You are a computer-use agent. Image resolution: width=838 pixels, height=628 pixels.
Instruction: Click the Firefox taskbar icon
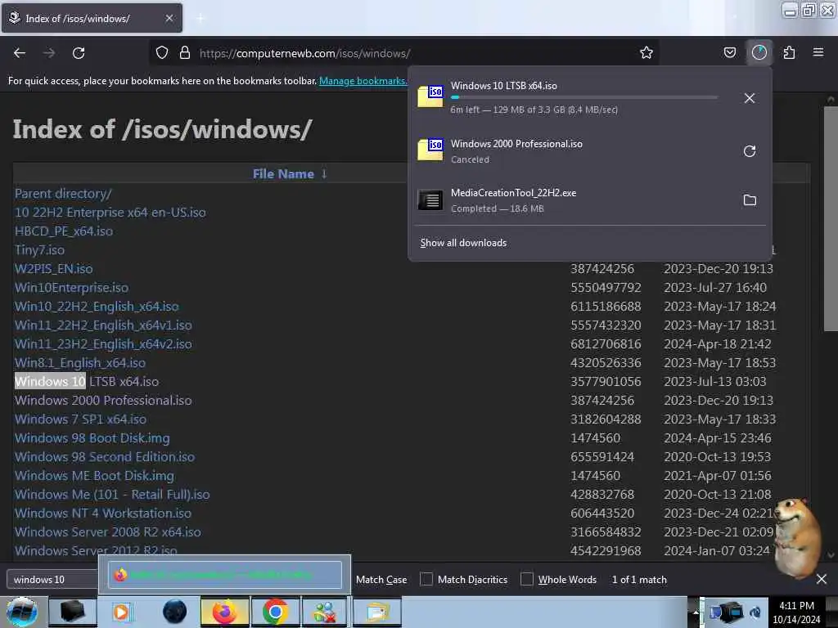point(225,612)
